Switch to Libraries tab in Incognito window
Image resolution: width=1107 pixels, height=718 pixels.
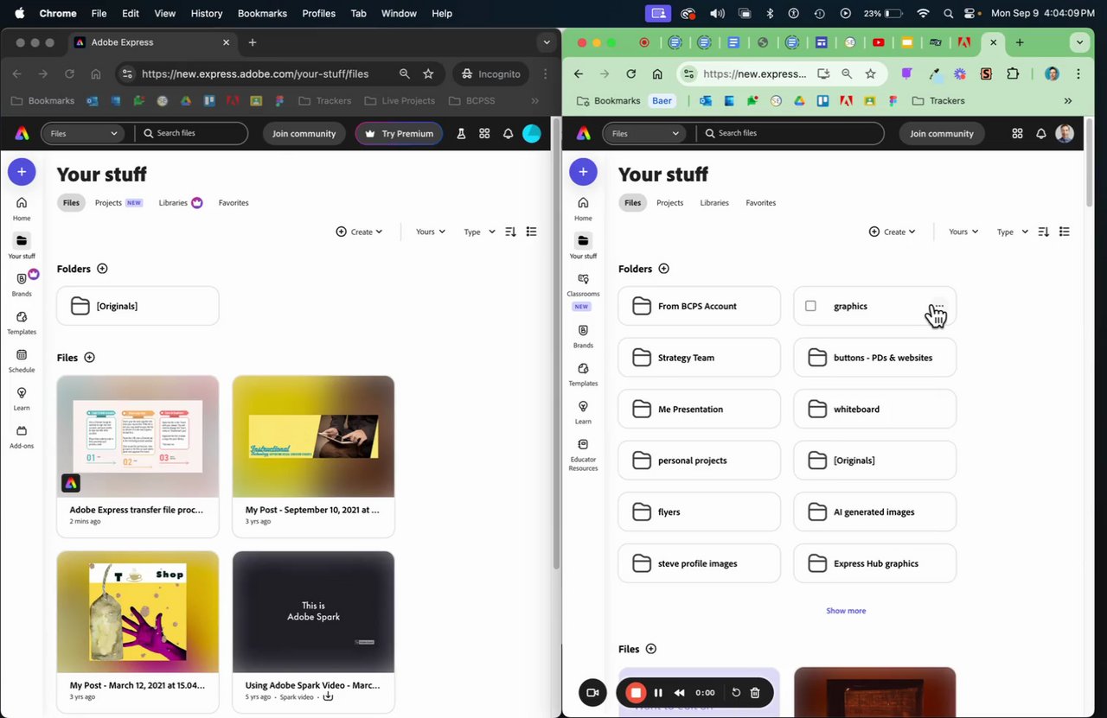click(x=180, y=203)
